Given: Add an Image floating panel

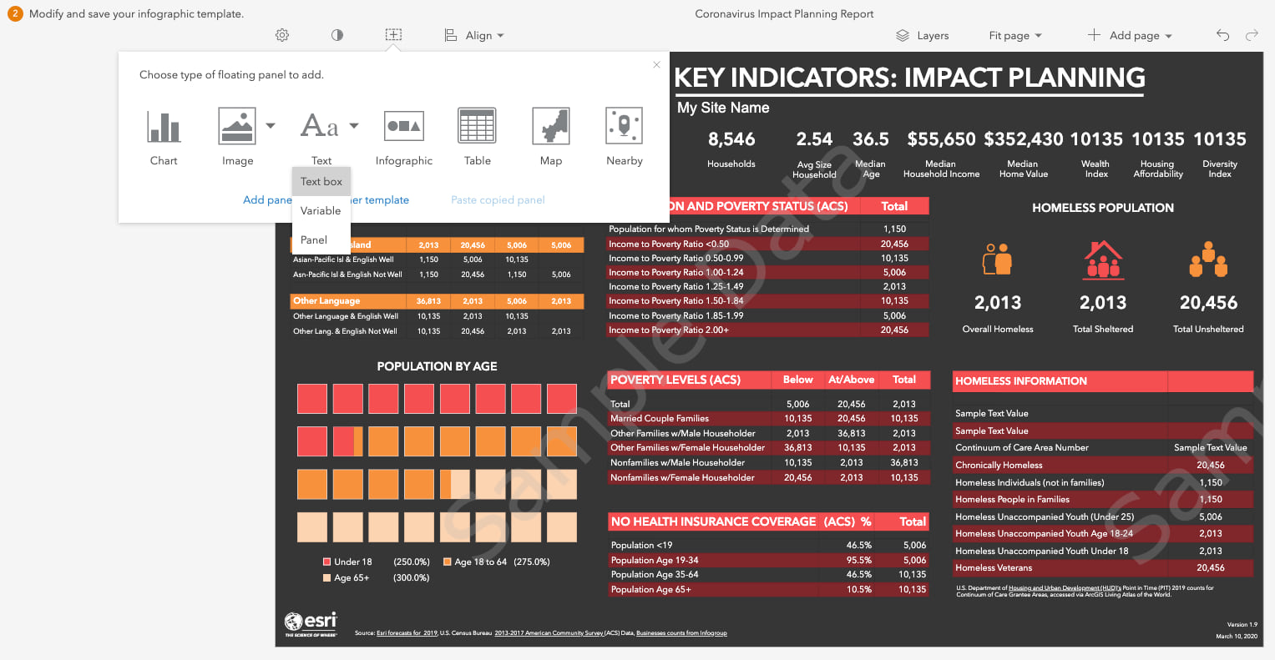Looking at the screenshot, I should 237,137.
